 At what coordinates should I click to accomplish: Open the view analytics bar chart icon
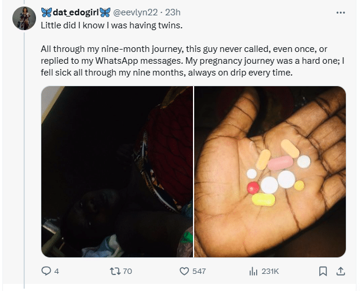coord(254,271)
